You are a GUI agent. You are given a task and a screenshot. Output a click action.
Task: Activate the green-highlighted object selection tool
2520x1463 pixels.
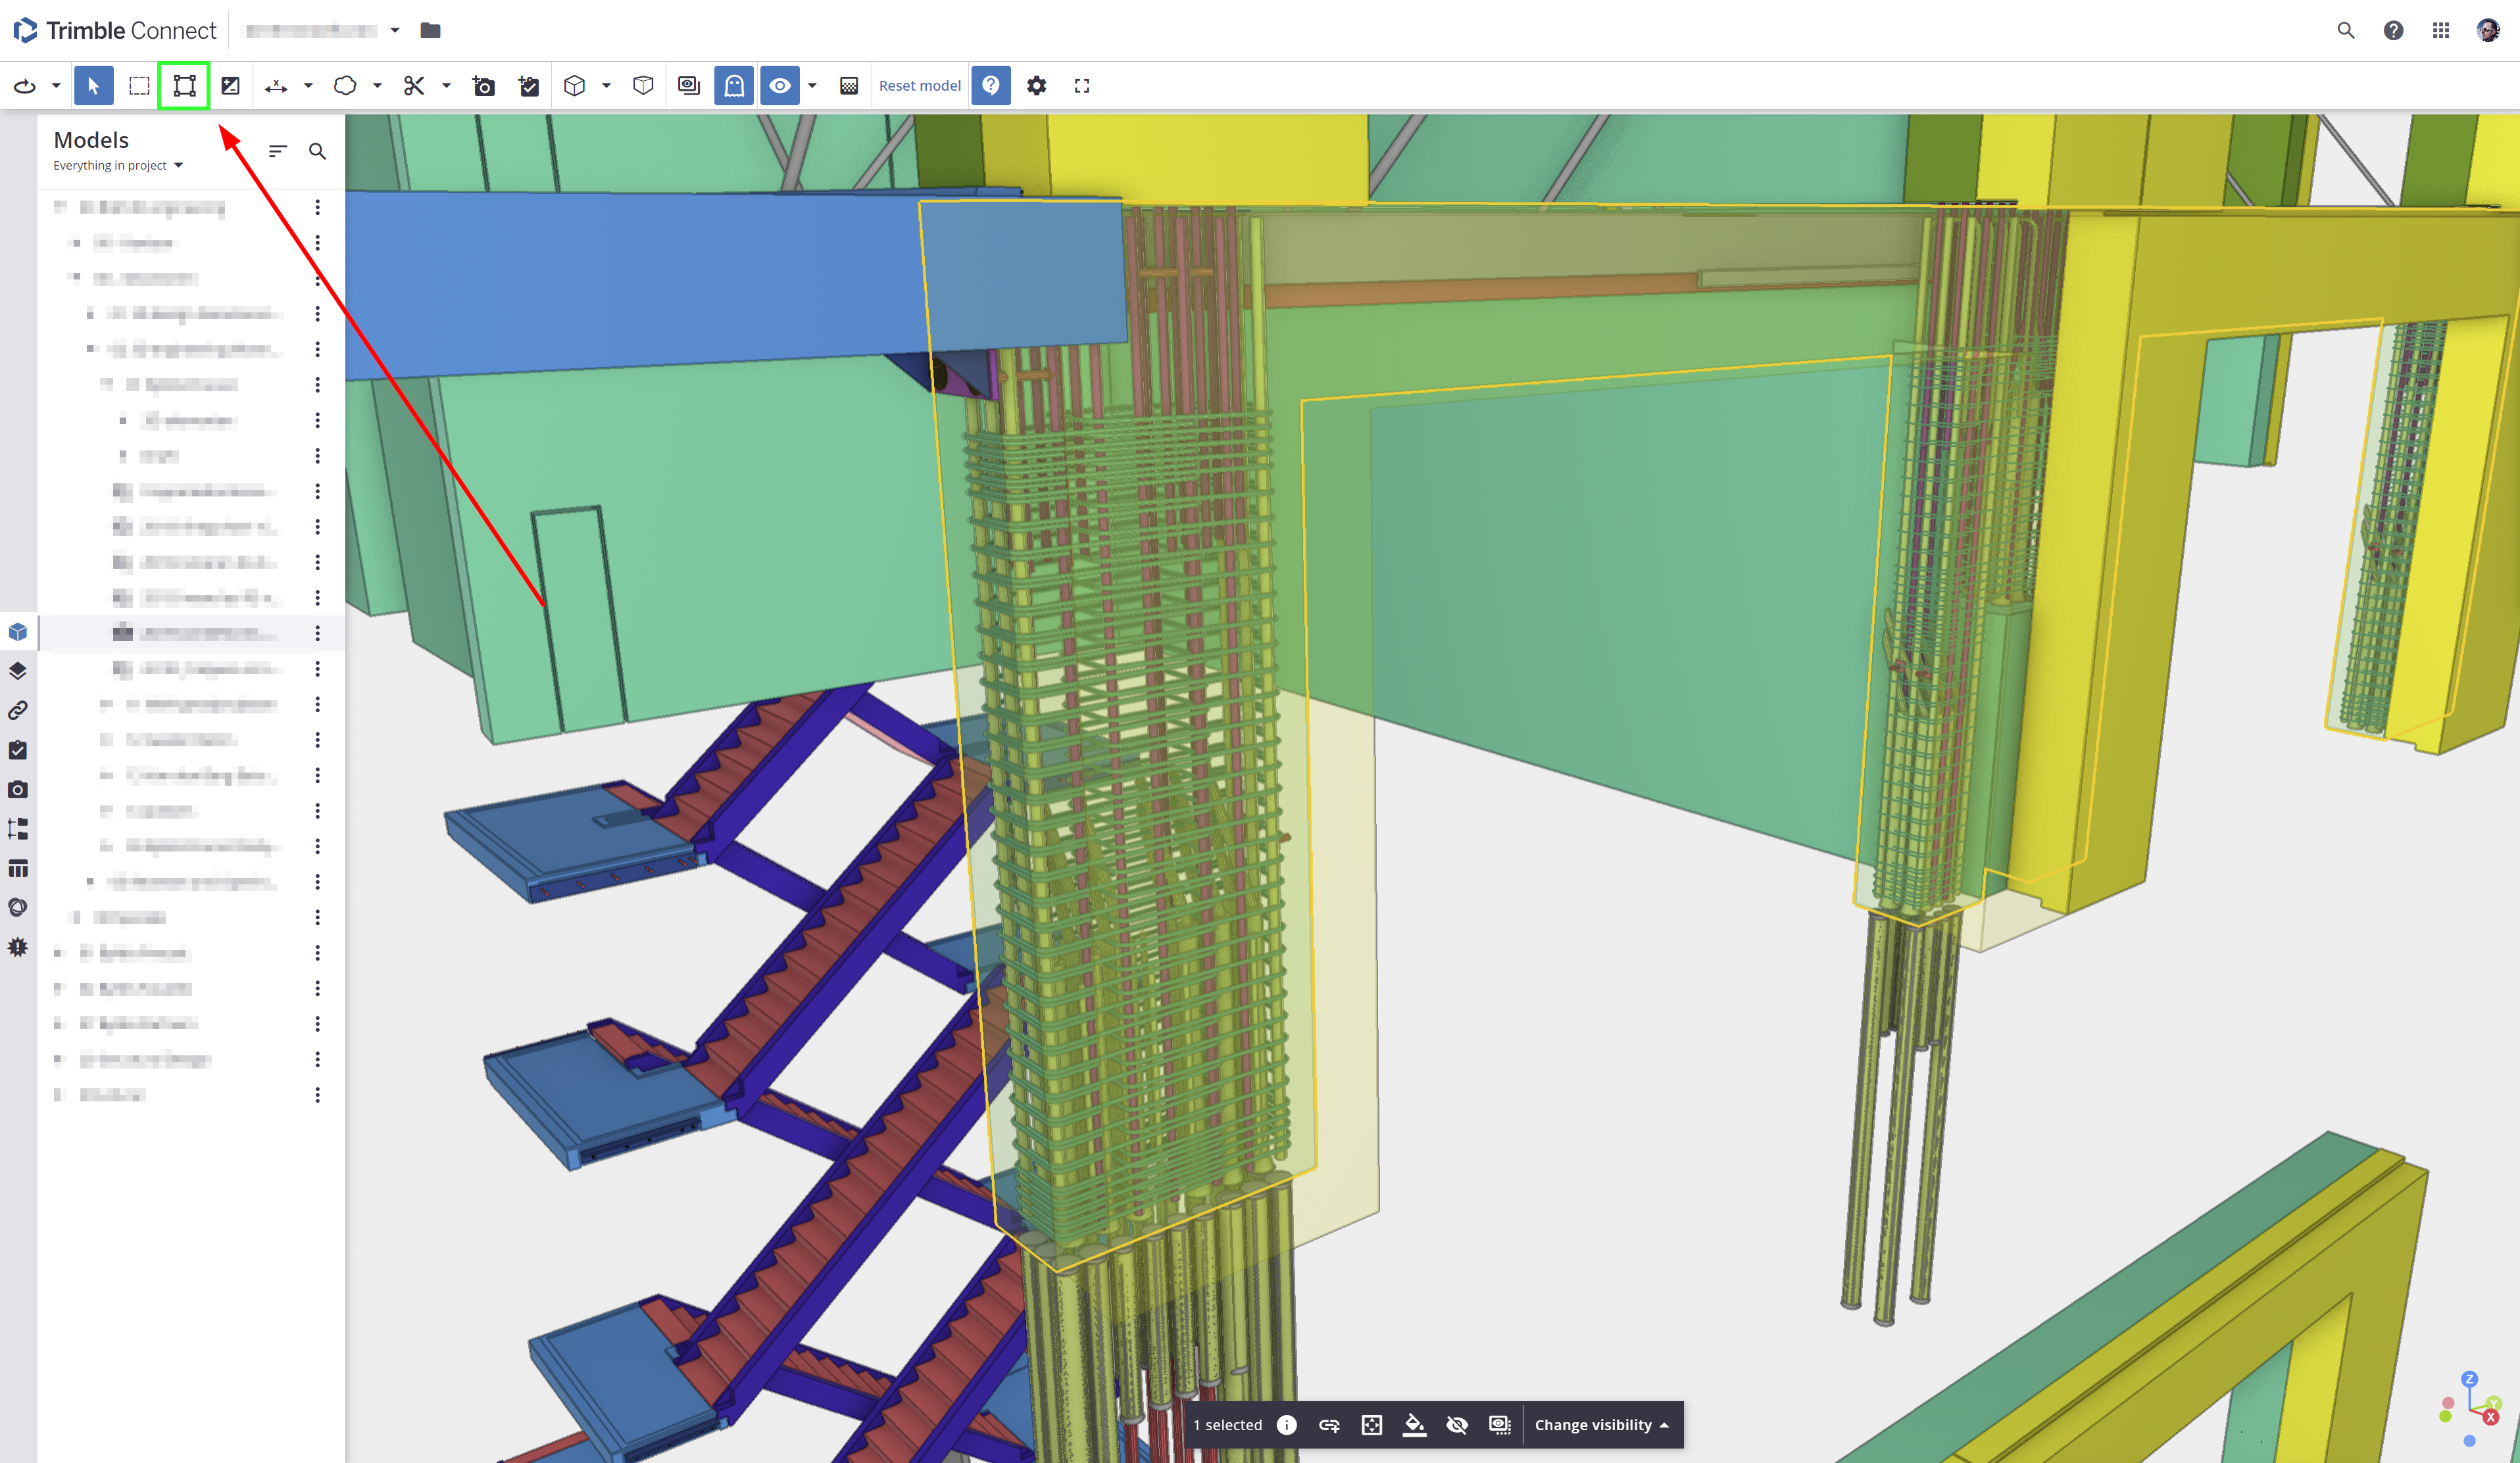click(184, 86)
